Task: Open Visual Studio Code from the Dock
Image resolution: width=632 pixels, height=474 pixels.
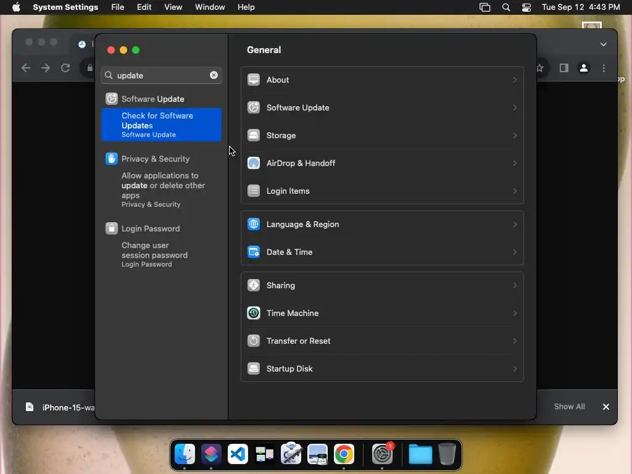Action: coord(238,454)
